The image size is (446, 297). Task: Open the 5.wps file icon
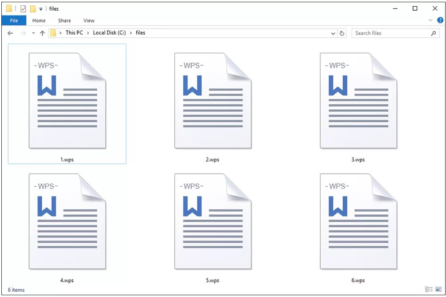click(213, 221)
